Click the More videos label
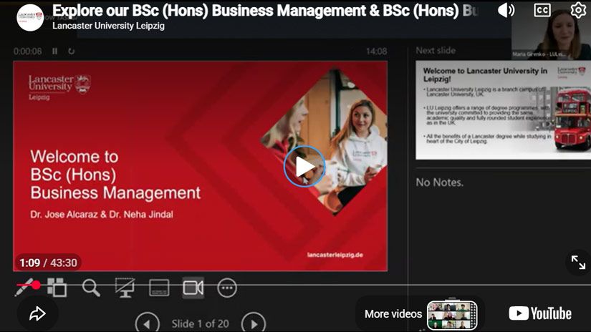Viewport: 591px width, 332px height. click(393, 314)
